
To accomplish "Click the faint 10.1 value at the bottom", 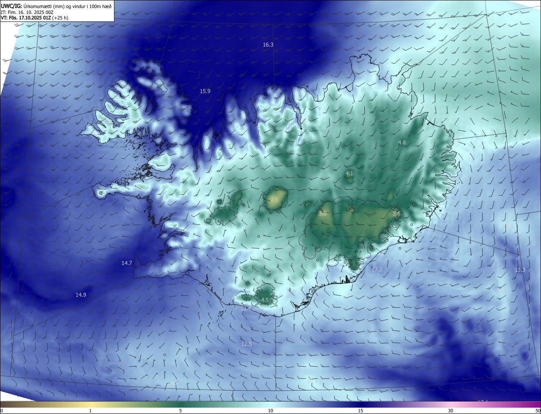I will [x=311, y=381].
